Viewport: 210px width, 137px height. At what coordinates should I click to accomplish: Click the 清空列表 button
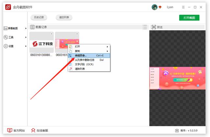point(64,17)
